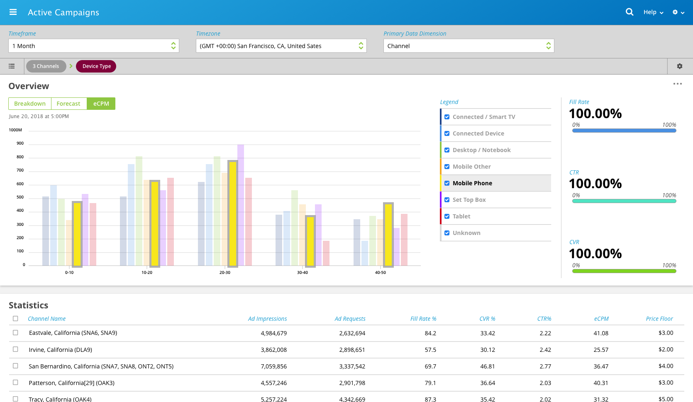Open the hamburger navigation menu
Viewport: 693px width, 402px height.
(13, 12)
